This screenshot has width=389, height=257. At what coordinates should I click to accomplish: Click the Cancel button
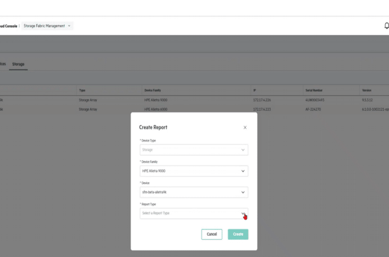coord(211,234)
